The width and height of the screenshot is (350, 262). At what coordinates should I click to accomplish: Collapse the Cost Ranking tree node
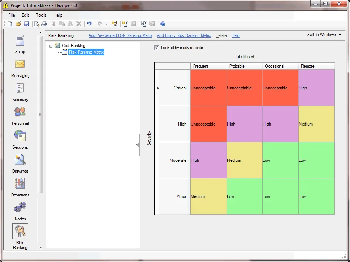coord(51,46)
